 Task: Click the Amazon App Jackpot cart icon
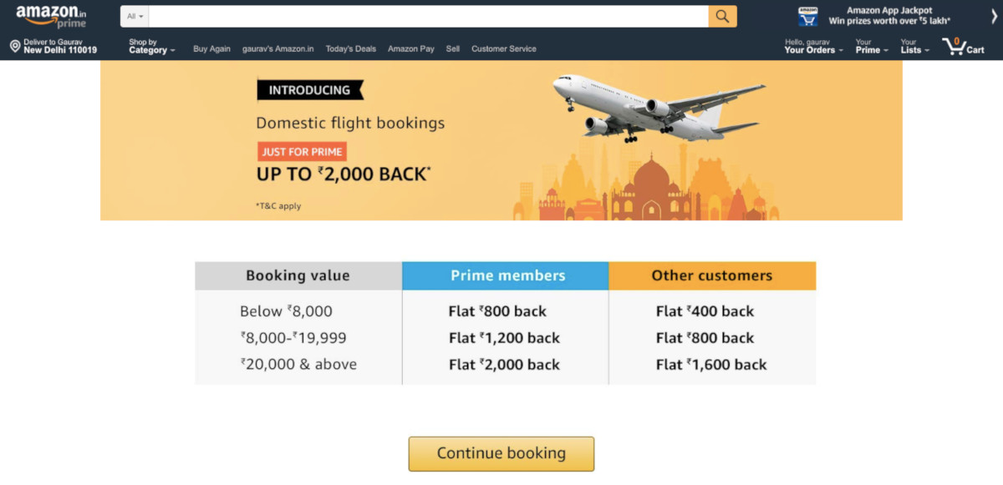[x=807, y=14]
